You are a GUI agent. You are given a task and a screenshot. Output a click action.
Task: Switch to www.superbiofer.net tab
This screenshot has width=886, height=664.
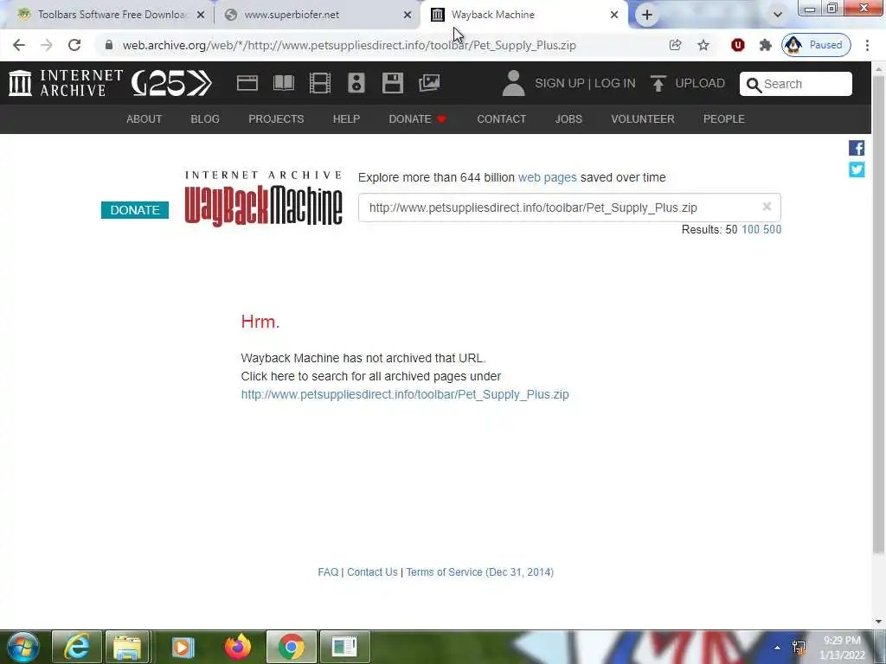pyautogui.click(x=317, y=15)
